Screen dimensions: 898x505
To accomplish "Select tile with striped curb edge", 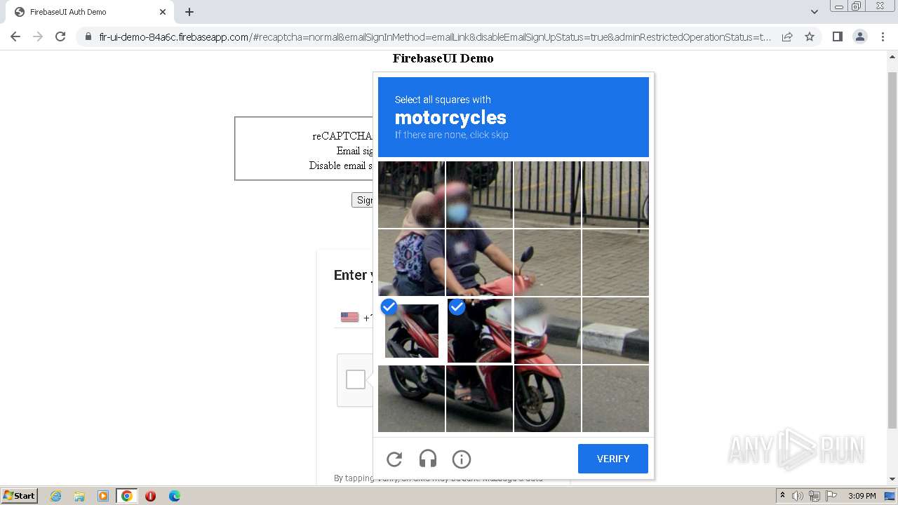I will pyautogui.click(x=615, y=330).
